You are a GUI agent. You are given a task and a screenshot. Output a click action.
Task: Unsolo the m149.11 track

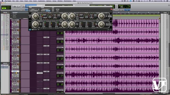pyautogui.click(x=16, y=73)
